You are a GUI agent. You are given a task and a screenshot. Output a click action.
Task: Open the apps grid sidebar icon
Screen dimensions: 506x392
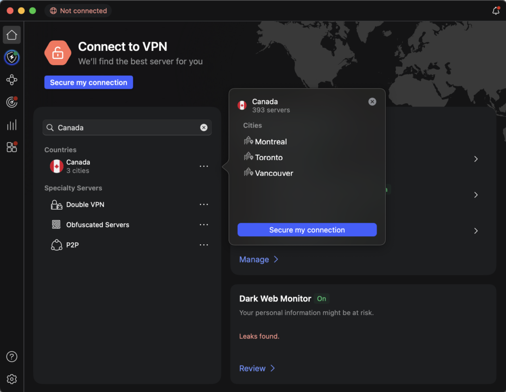[x=12, y=147]
